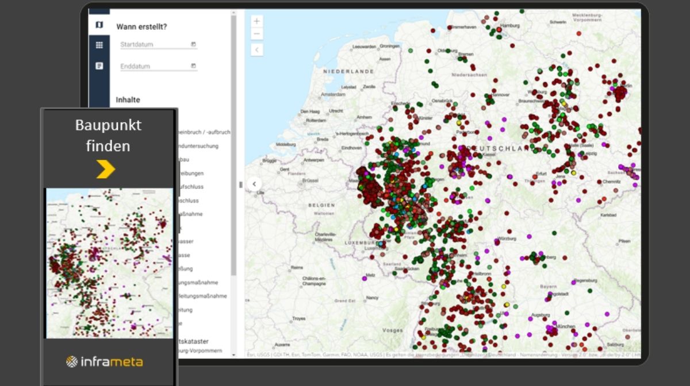Select the 'nduntersuchung' content entry
Viewport: 690px width, 386px height.
[198, 146]
